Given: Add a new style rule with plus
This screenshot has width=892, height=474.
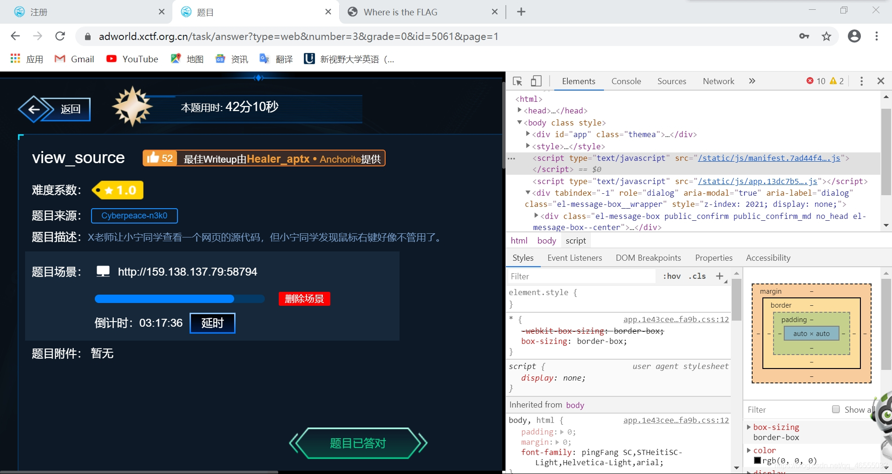Looking at the screenshot, I should (720, 276).
